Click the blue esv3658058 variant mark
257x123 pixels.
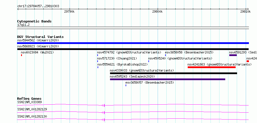[x=165, y=55]
